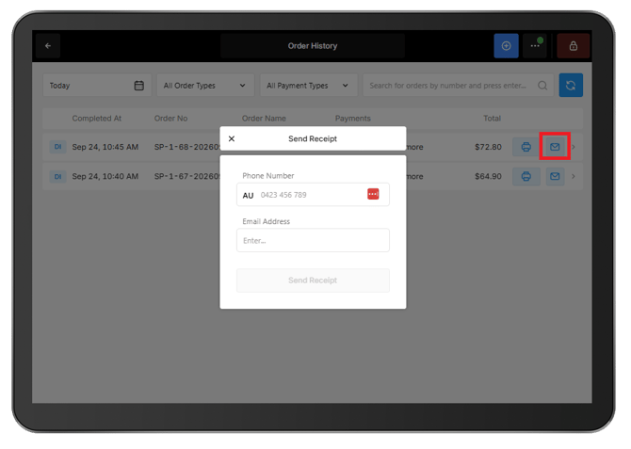Click the Send Receipt button
Image resolution: width=631 pixels, height=449 pixels.
pos(313,281)
